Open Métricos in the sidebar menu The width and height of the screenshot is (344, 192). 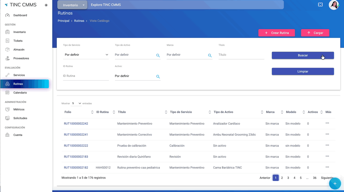tap(19, 110)
